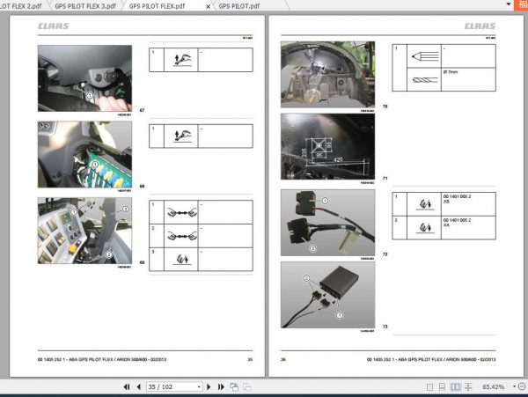Click the figure 71 drilling dimensions photo
The height and width of the screenshot is (397, 528).
tap(327, 146)
